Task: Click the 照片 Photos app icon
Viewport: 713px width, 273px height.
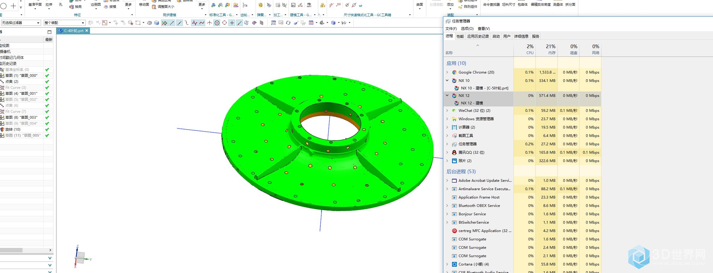Action: click(454, 161)
